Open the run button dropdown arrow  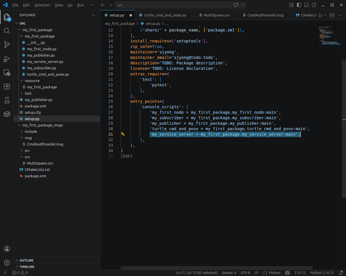(x=325, y=15)
